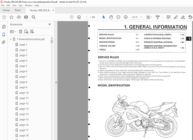Add a comment with note icon
Image resolution: width=193 pixels, height=140 pixels.
(x=168, y=17)
